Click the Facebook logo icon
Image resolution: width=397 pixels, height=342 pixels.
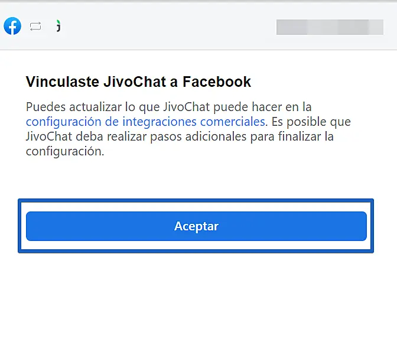click(12, 26)
